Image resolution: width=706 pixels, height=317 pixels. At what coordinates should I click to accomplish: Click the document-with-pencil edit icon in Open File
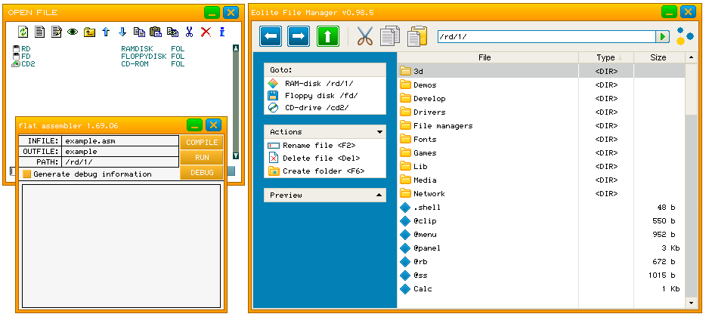coord(56,32)
